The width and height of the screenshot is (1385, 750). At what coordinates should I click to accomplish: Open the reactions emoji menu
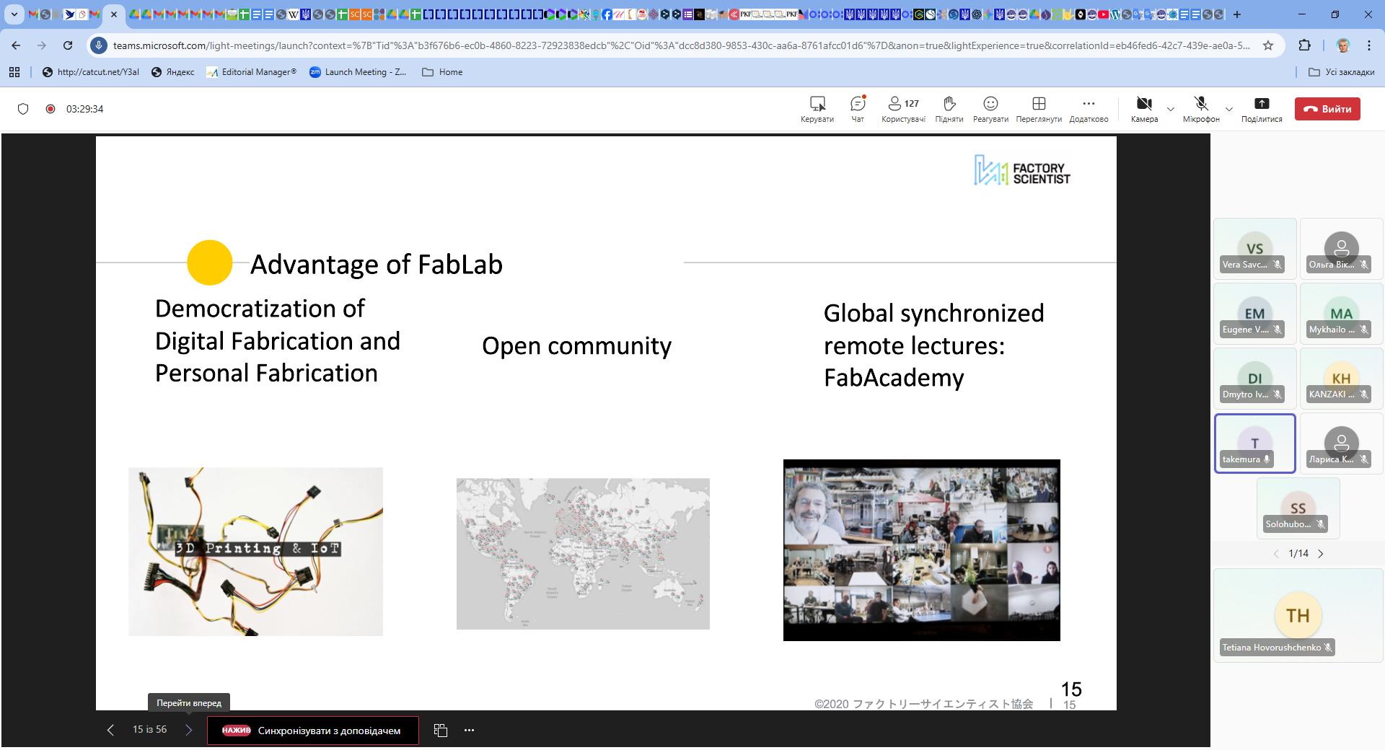[990, 109]
